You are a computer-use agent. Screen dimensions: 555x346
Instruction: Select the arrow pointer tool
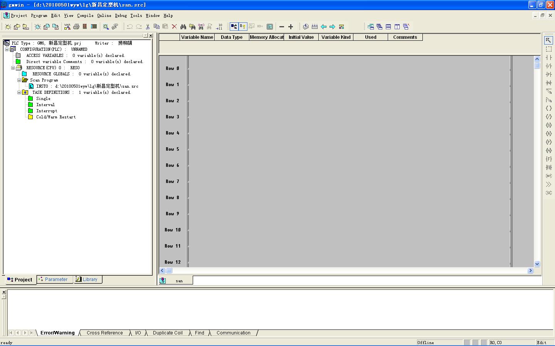548,40
